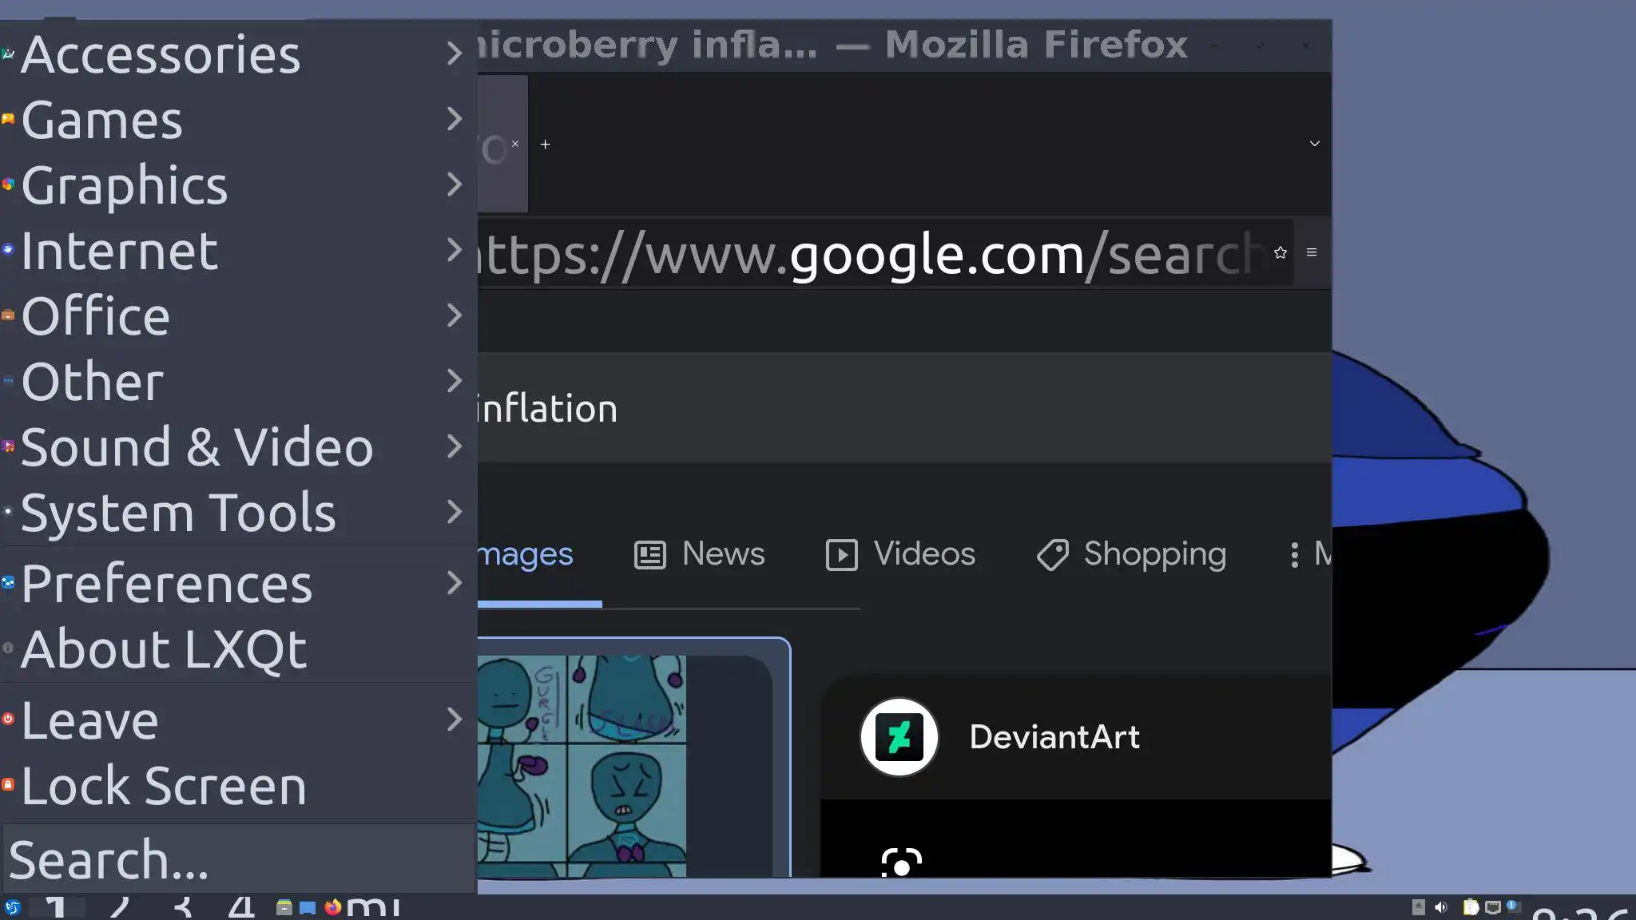Open the clipboard manager tray icon
This screenshot has height=920, width=1636.
click(x=1471, y=907)
